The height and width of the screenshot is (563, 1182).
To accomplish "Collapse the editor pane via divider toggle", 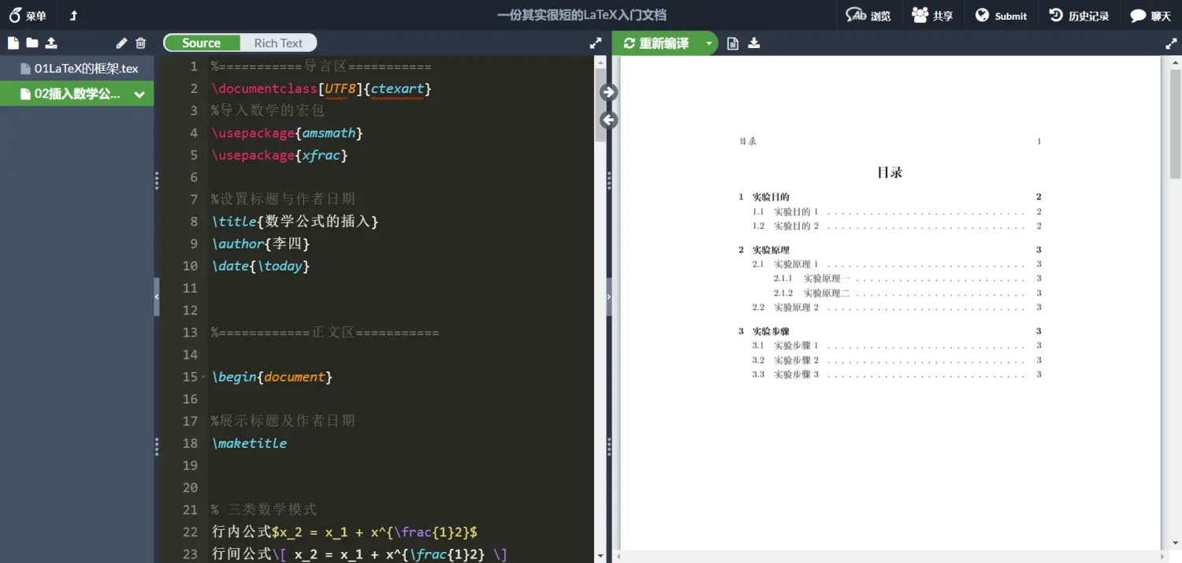I will coord(609,296).
